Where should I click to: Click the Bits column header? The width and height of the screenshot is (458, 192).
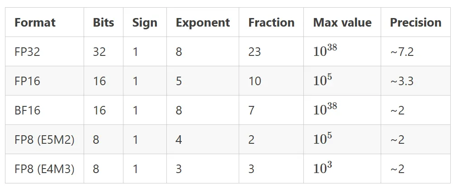[104, 23]
